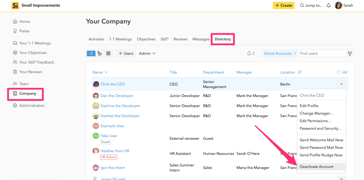The image size is (364, 180).
Task: Click the Reviews document icon in the sidebar
Action: tap(15, 72)
